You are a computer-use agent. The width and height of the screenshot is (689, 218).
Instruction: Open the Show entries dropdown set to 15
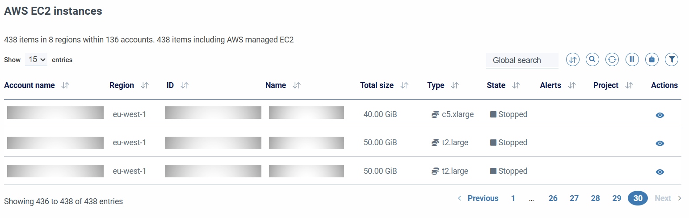click(36, 59)
